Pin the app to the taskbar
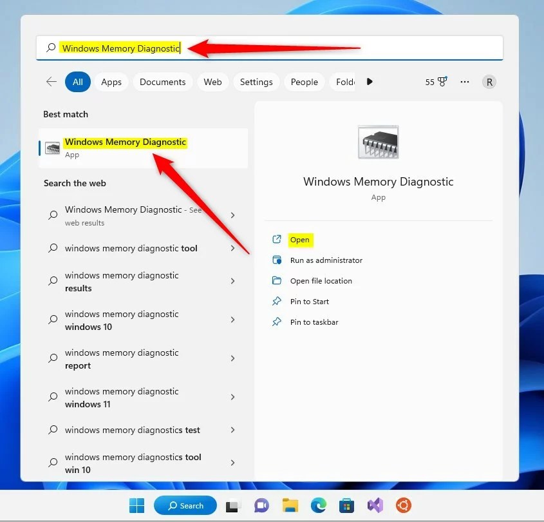Image resolution: width=544 pixels, height=522 pixels. 313,322
